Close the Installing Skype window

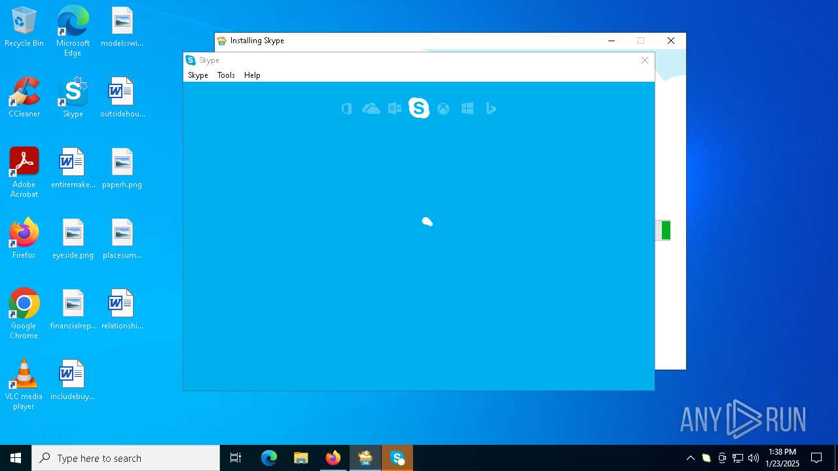click(671, 41)
